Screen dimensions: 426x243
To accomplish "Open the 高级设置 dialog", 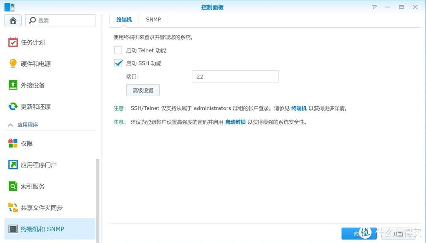I will [143, 90].
